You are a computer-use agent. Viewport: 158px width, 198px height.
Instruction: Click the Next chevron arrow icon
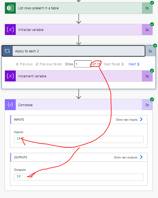pyautogui.click(x=138, y=64)
